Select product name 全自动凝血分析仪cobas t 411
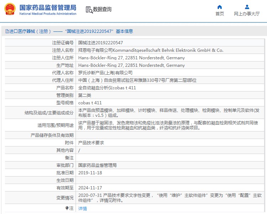Screen dimensions: 267x214 pos(107,88)
